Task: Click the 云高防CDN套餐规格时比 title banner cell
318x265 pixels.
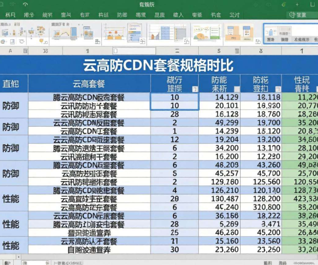Action: click(158, 65)
